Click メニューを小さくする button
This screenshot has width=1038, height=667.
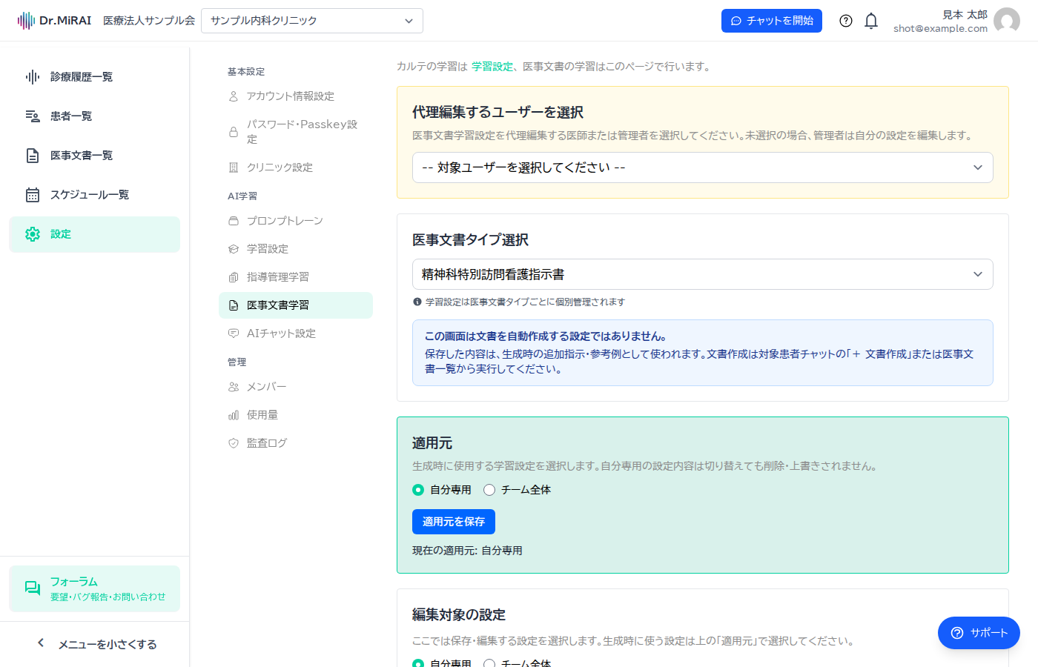point(95,644)
